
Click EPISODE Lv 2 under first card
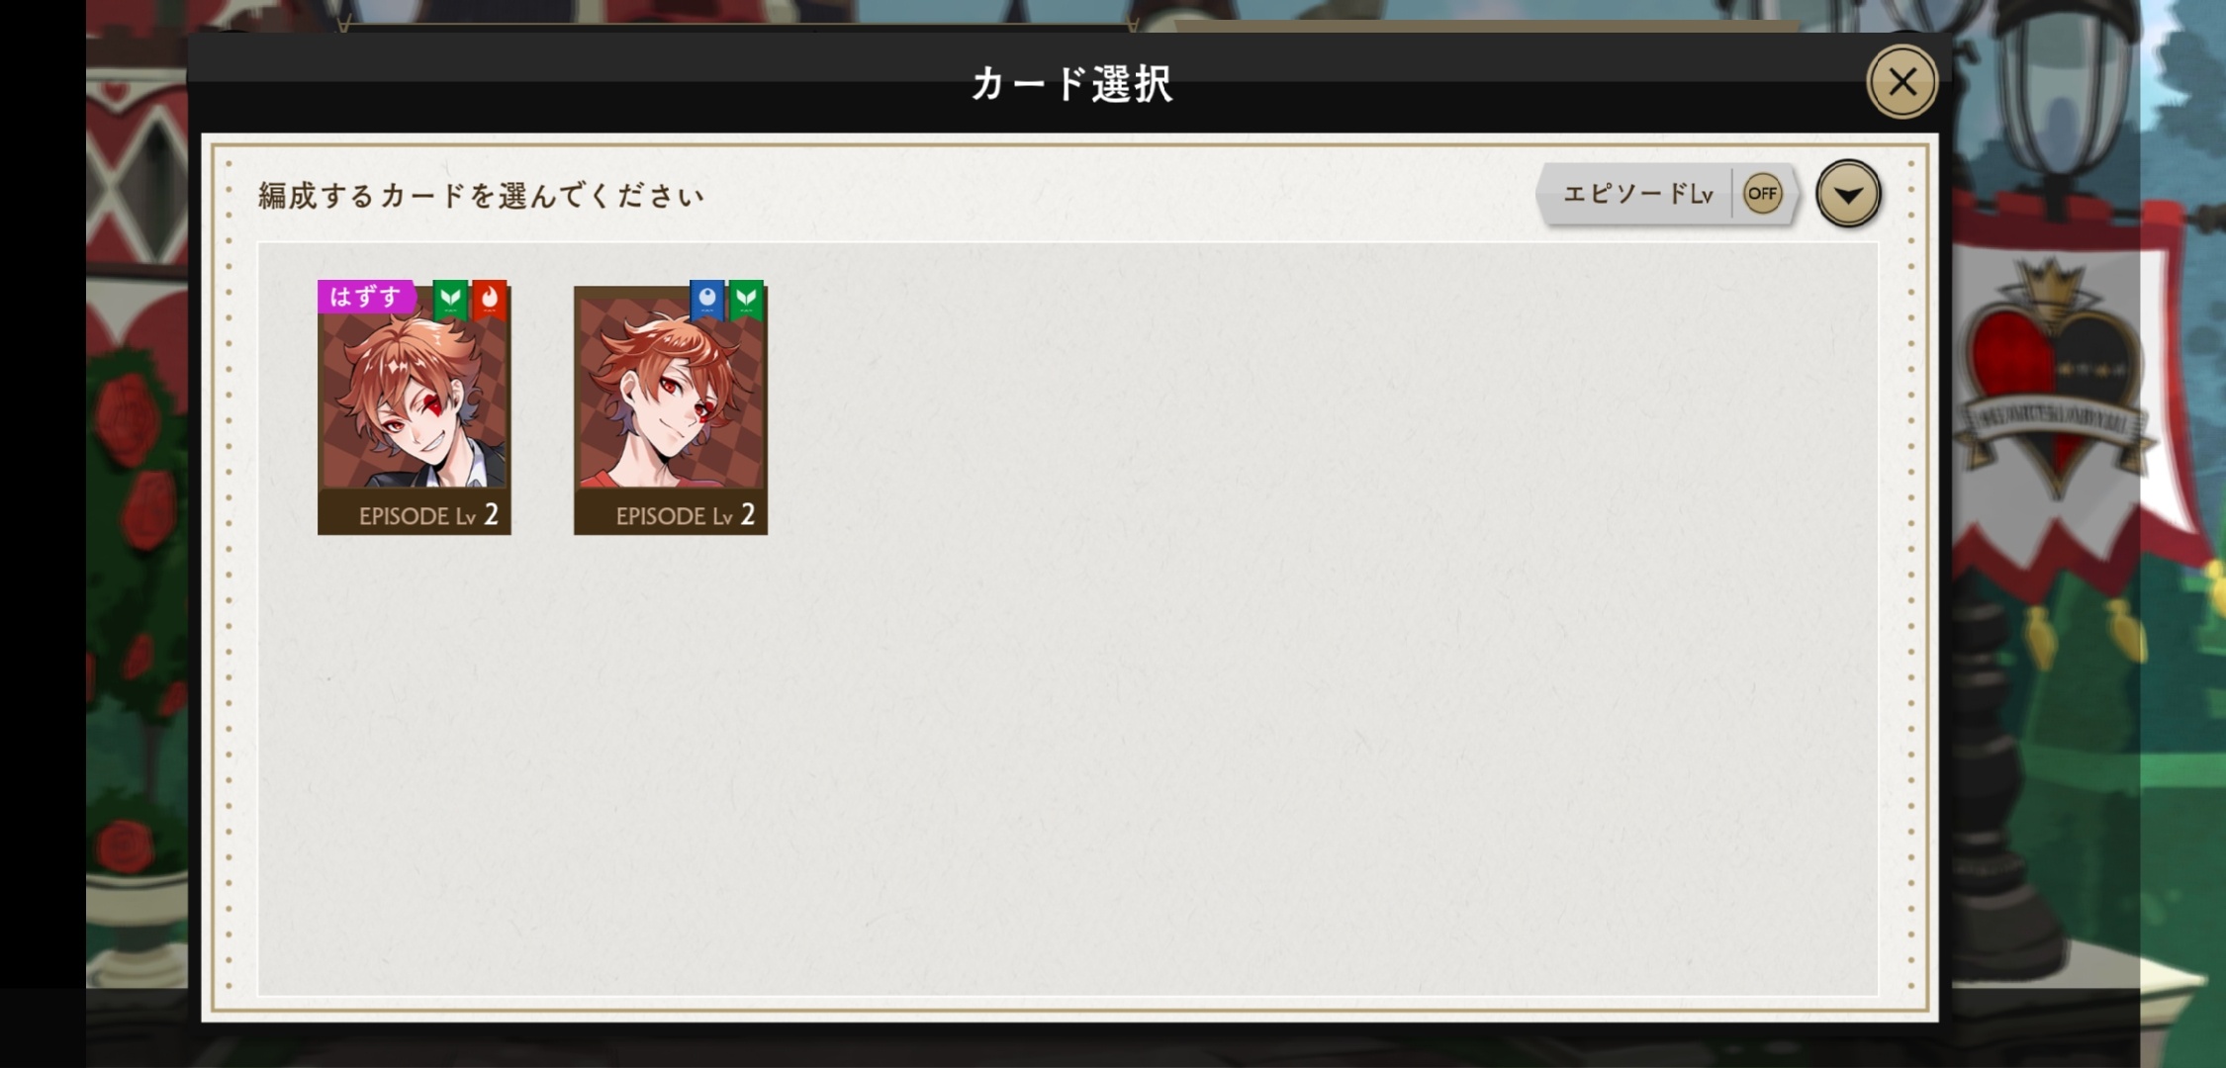[x=427, y=515]
